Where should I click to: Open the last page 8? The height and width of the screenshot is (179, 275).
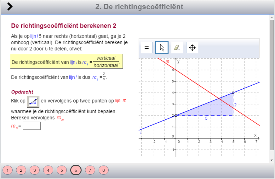[103, 170]
